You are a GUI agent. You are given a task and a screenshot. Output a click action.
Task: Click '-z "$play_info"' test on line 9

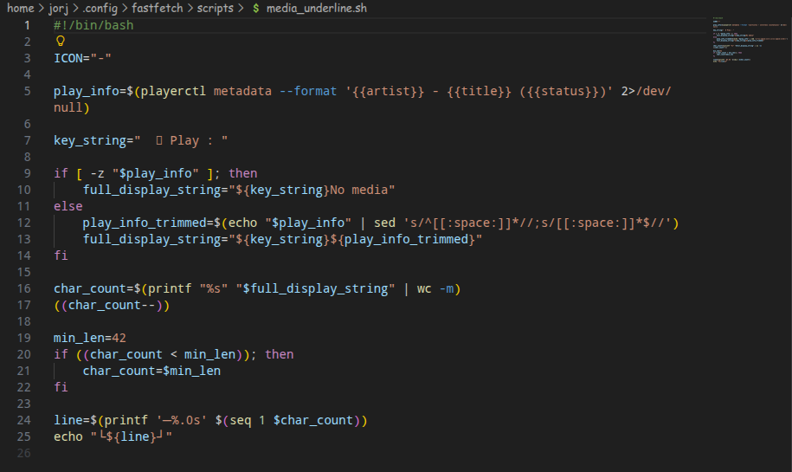click(x=145, y=173)
